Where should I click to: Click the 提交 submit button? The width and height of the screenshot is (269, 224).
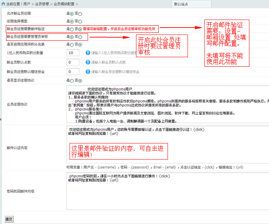(x=9, y=219)
